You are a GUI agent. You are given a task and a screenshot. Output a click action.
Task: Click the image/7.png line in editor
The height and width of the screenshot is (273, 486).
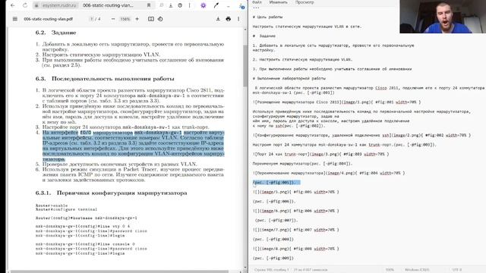coord(295,230)
